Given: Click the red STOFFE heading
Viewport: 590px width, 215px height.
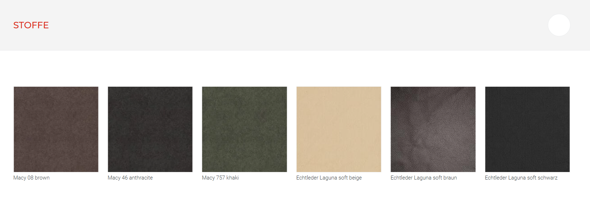Looking at the screenshot, I should 31,25.
